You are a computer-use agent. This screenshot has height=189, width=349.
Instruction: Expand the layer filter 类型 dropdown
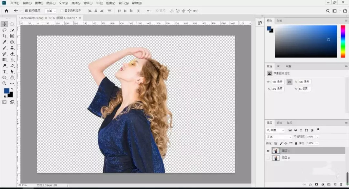(x=275, y=130)
